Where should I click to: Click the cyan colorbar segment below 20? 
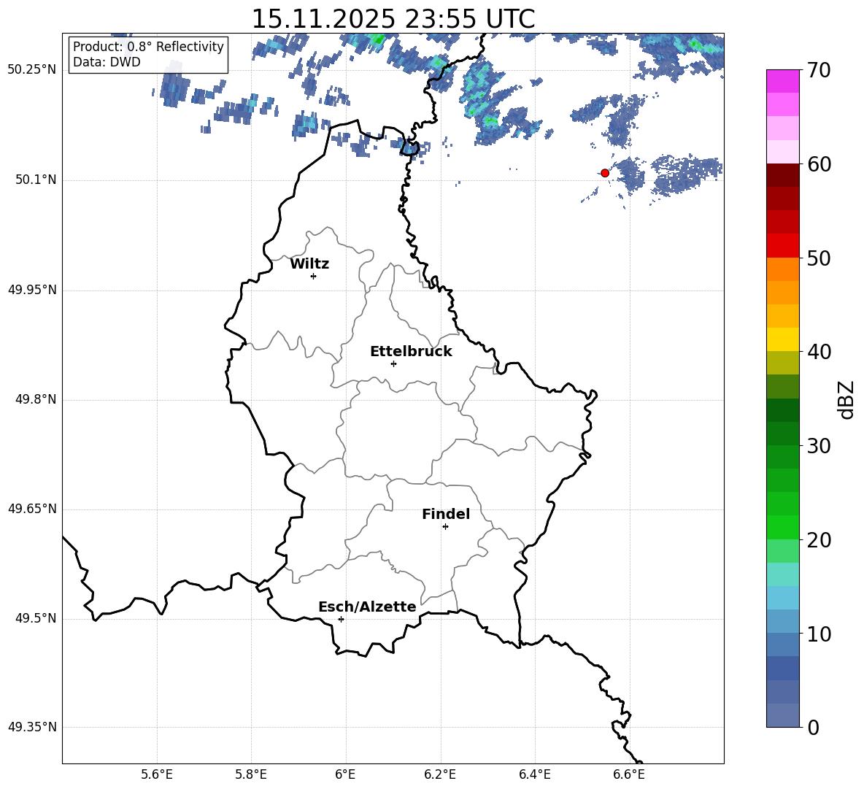(x=782, y=574)
